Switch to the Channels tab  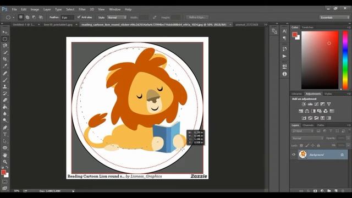point(308,125)
